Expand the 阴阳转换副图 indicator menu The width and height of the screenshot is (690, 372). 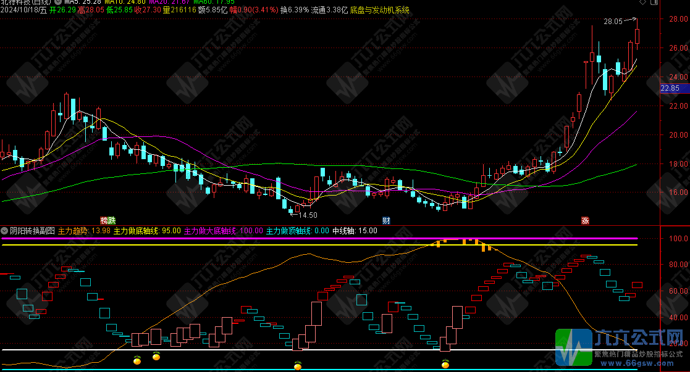click(5, 231)
